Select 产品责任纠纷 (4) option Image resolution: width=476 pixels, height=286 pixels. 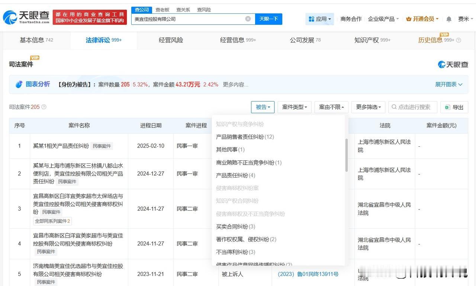tap(236, 175)
